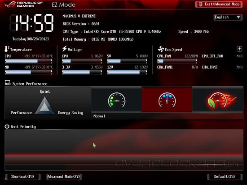Click the CPU Type i5-3570K text

coord(112,32)
